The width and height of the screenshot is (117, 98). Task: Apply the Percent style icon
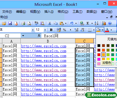click(64, 30)
